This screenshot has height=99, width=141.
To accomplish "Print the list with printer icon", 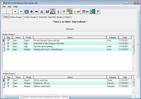I will (x=42, y=11).
